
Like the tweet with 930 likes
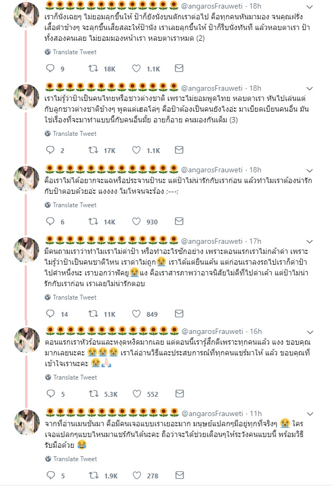[x=136, y=221]
